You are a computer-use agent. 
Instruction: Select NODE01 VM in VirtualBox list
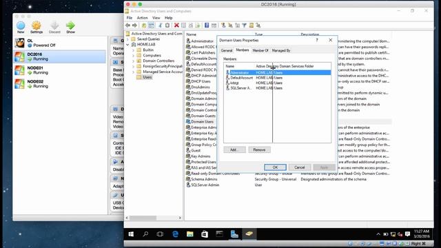tap(60, 70)
